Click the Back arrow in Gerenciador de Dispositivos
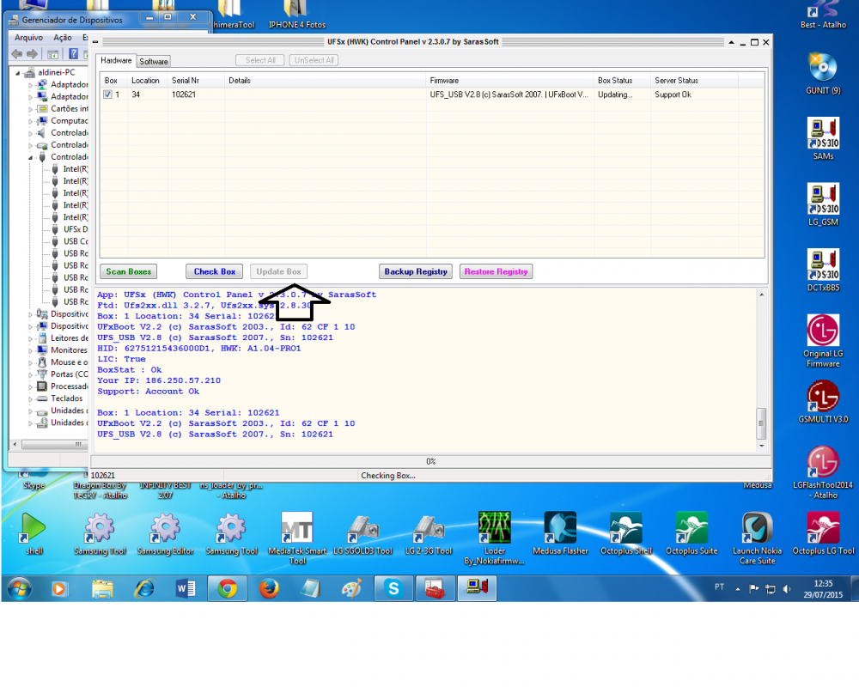Viewport: 859px width, 687px height. pos(17,54)
